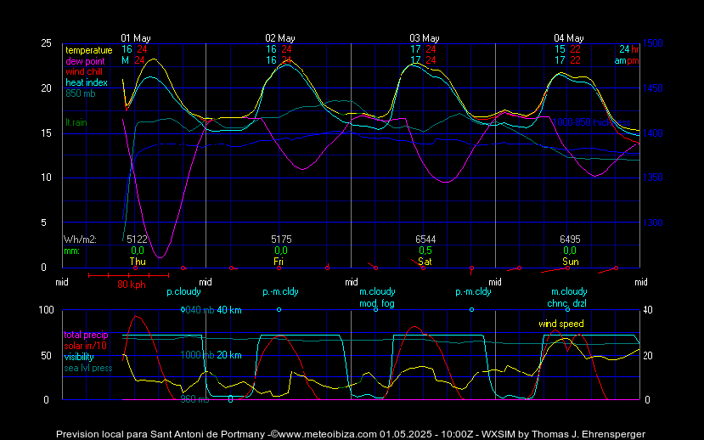This screenshot has width=704, height=440.
Task: Click the magenta "dew point" legend label
Action: 85,61
